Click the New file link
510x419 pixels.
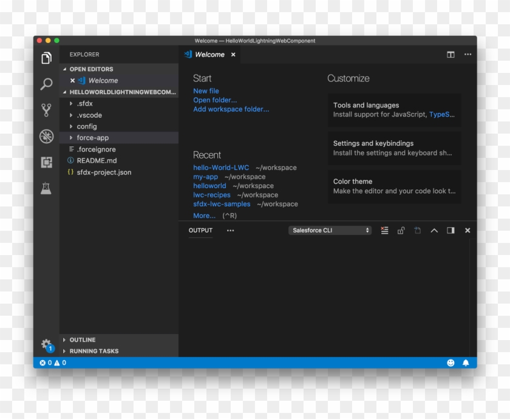tap(206, 90)
